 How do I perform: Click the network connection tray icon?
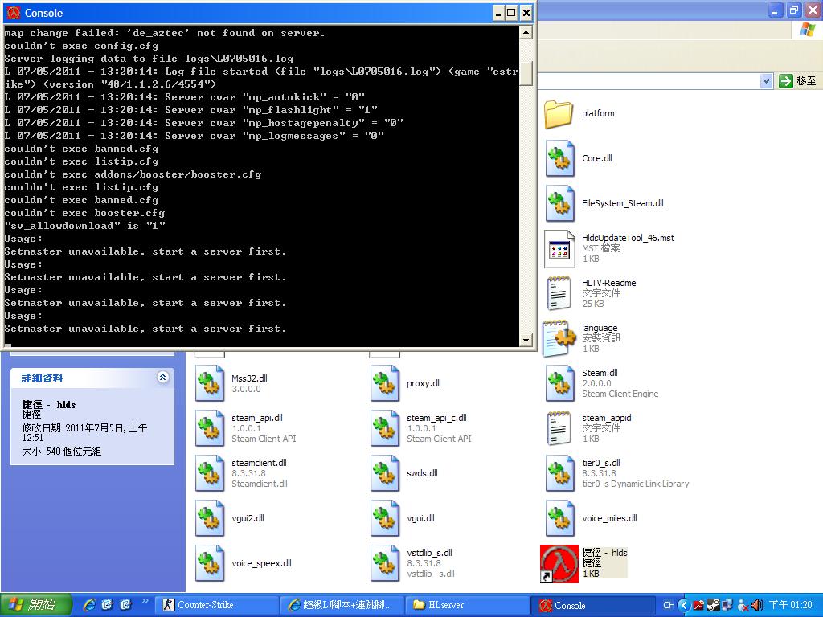point(728,605)
